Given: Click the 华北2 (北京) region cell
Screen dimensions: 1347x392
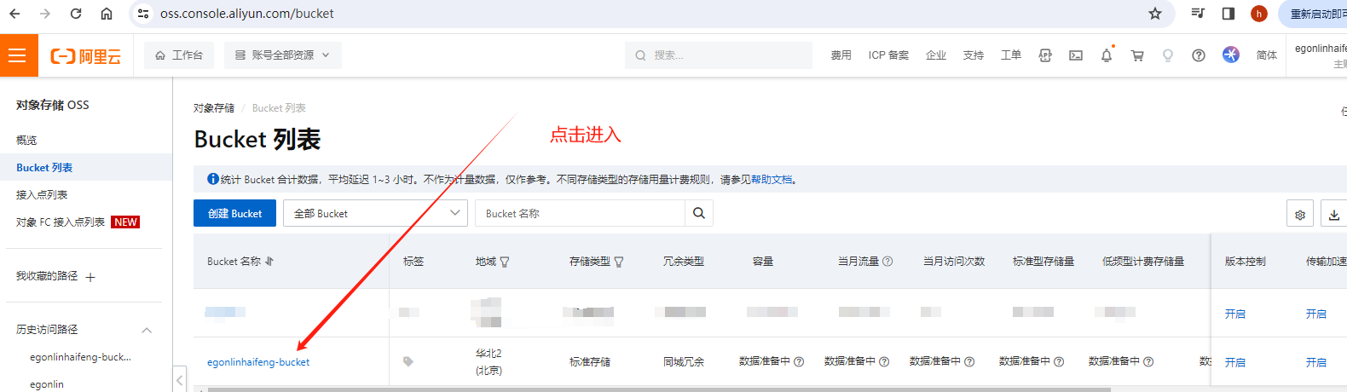Looking at the screenshot, I should 489,362.
